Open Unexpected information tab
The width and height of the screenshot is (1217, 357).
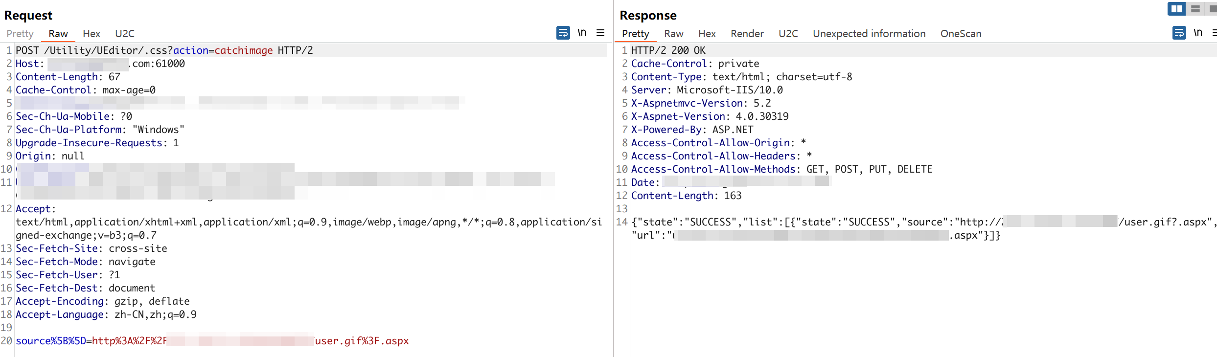(x=870, y=34)
